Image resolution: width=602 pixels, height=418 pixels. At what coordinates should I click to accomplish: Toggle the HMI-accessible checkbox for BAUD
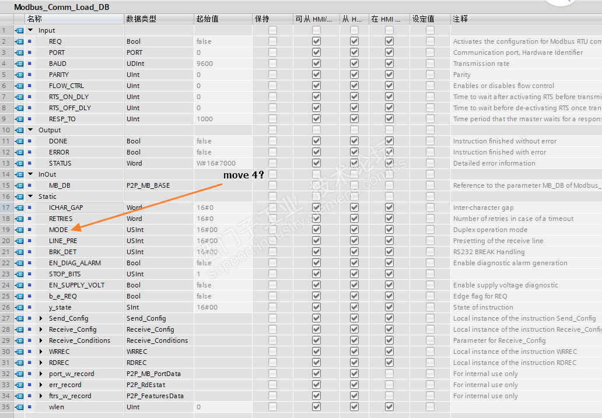[316, 64]
